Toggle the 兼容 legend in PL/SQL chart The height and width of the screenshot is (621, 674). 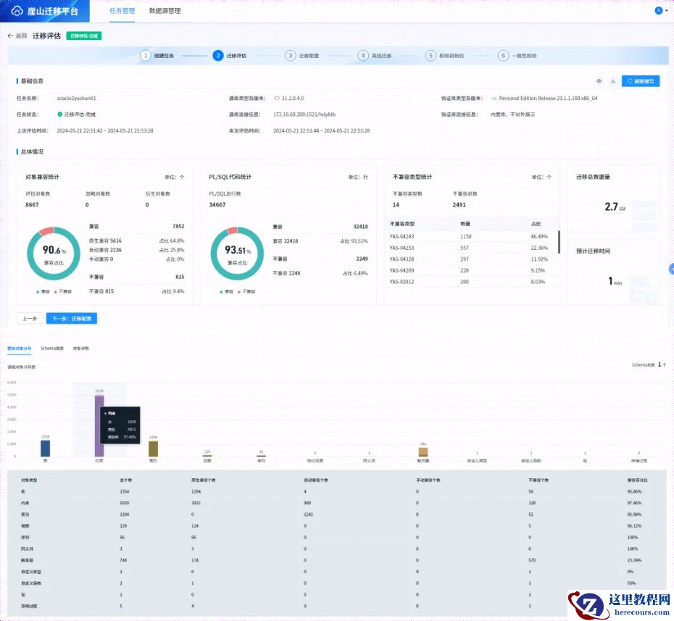tap(231, 291)
